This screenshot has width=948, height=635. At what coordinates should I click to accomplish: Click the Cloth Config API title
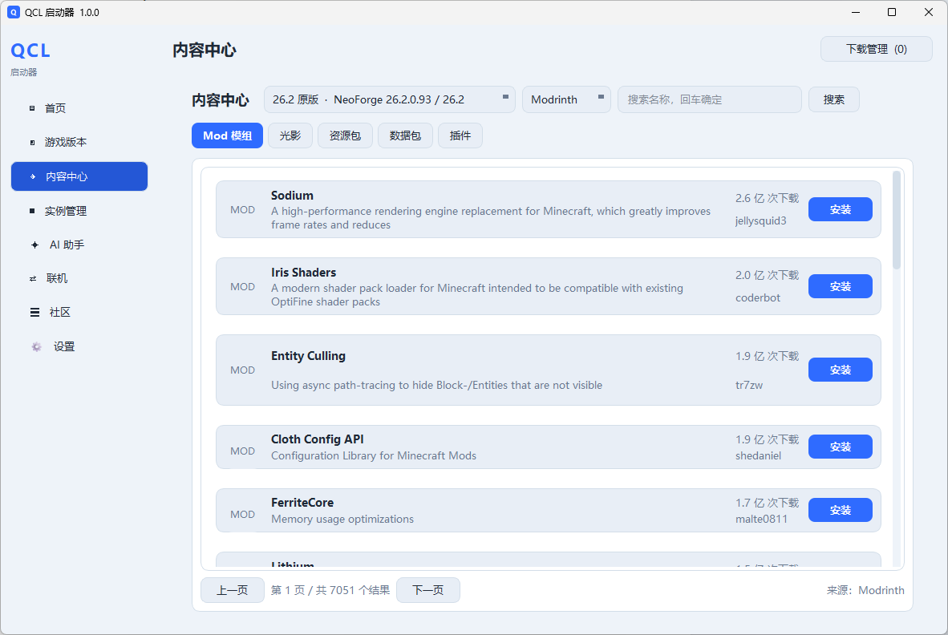coord(318,439)
